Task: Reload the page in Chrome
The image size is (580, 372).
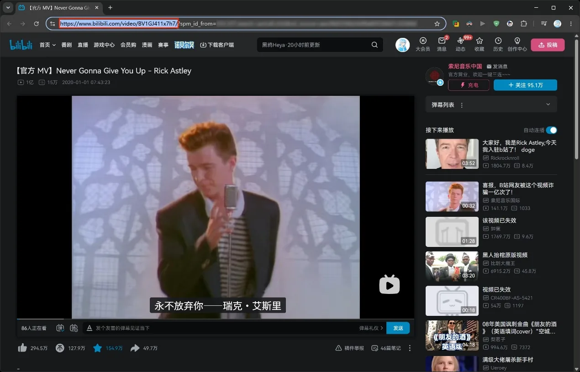Action: [37, 24]
